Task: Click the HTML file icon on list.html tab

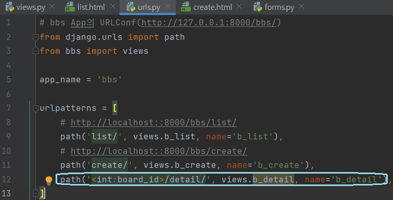Action: pyautogui.click(x=70, y=7)
